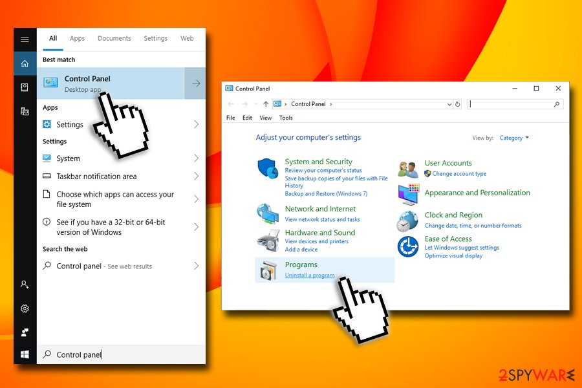
Task: Open the Tools menu
Action: pyautogui.click(x=286, y=118)
